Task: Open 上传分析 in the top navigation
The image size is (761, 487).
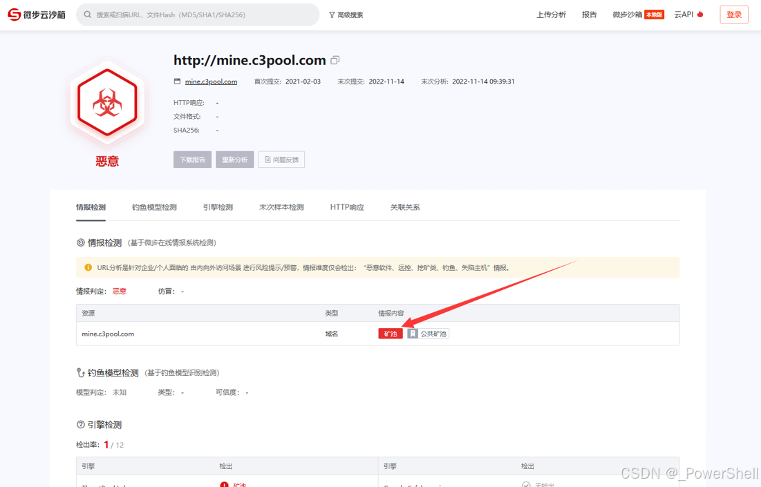Action: [x=551, y=15]
